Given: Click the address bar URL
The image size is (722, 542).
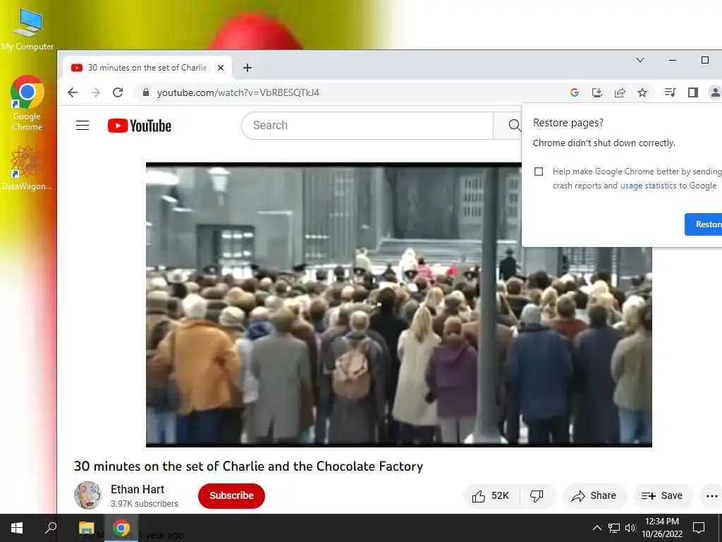Looking at the screenshot, I should [x=238, y=92].
